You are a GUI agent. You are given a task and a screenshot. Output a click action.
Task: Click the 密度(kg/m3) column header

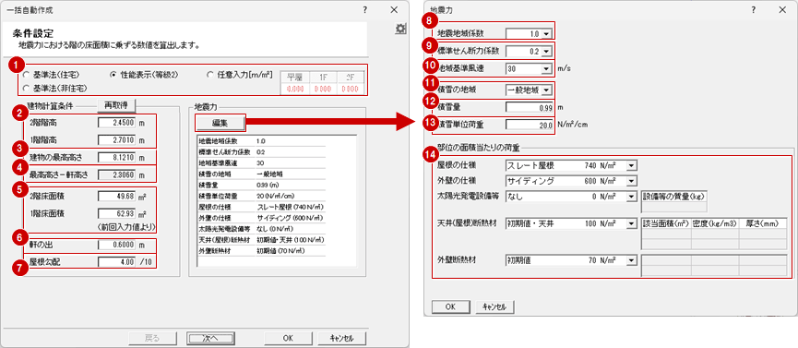click(715, 223)
